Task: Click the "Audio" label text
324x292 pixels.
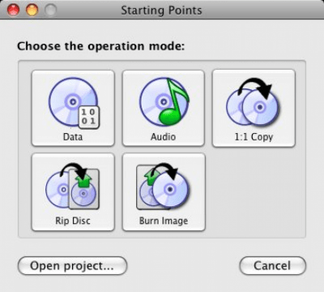Action: (x=163, y=137)
